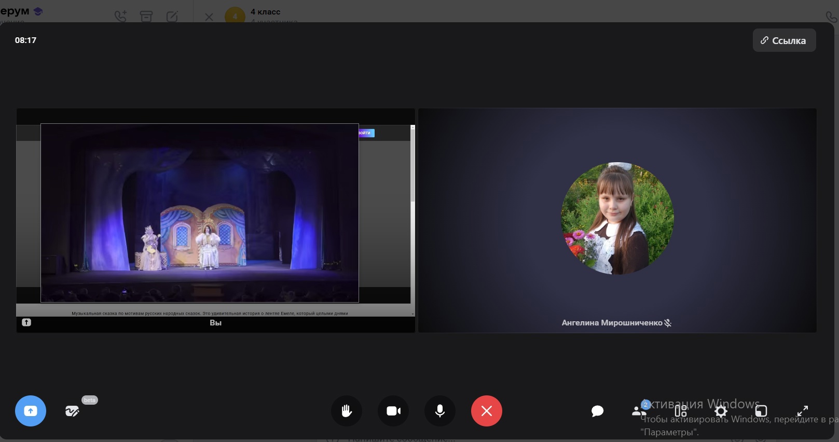The image size is (839, 442).
Task: Click the shared theater video preview
Action: point(200,213)
